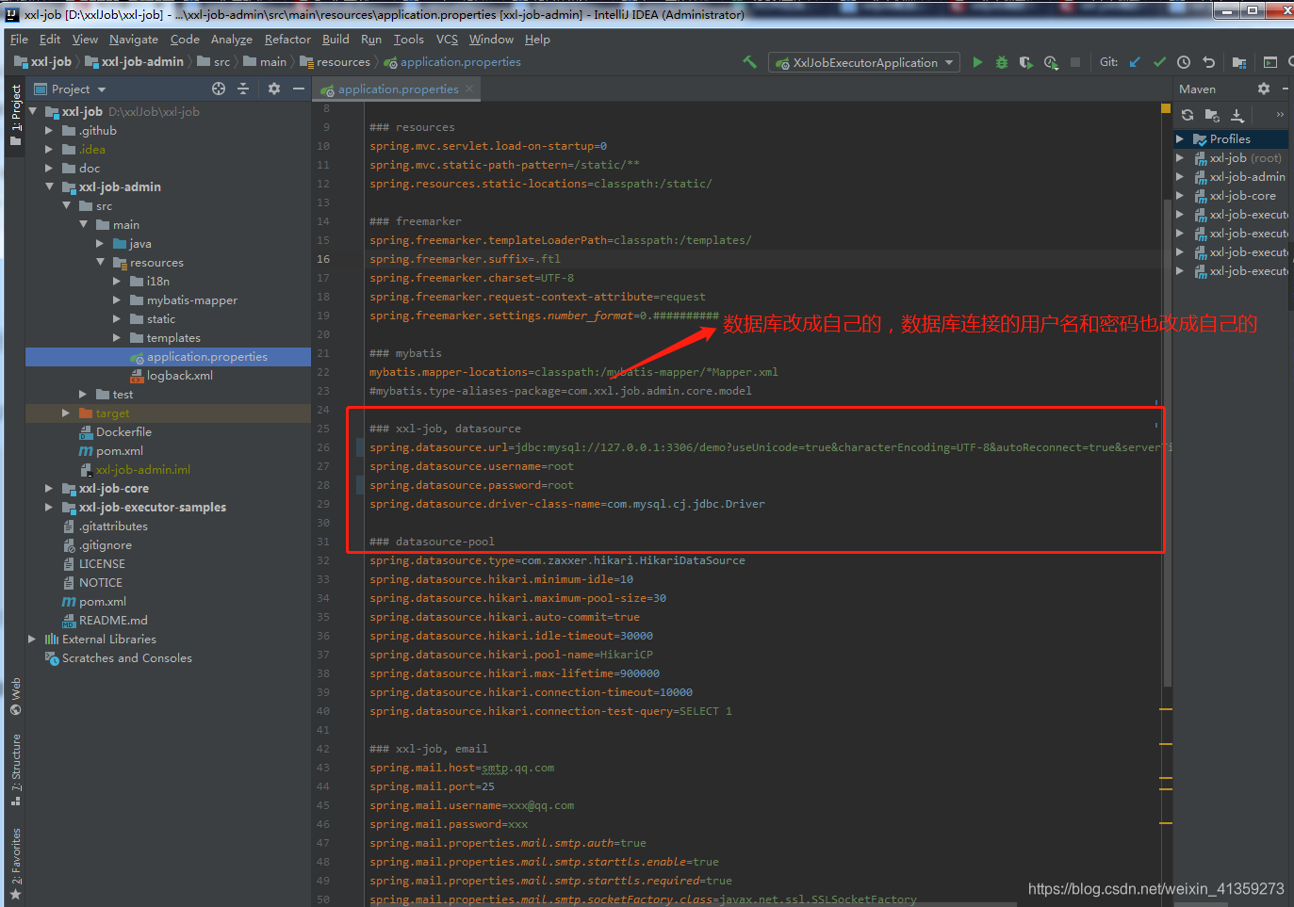Open the Refactor menu

point(287,40)
